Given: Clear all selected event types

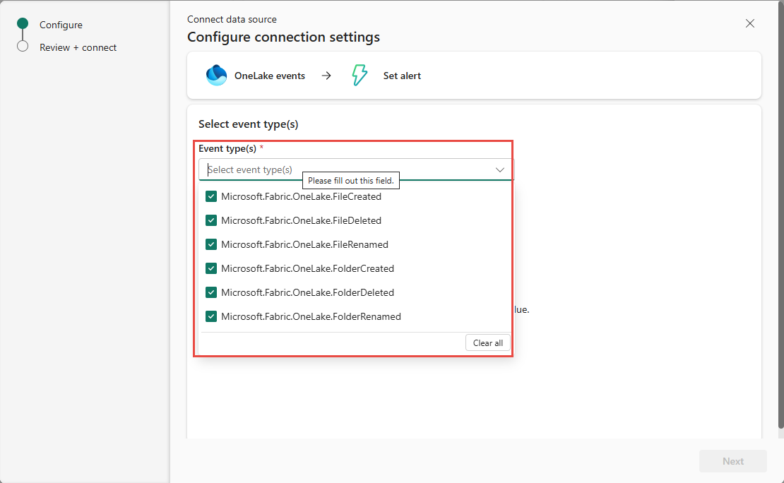Looking at the screenshot, I should 488,343.
